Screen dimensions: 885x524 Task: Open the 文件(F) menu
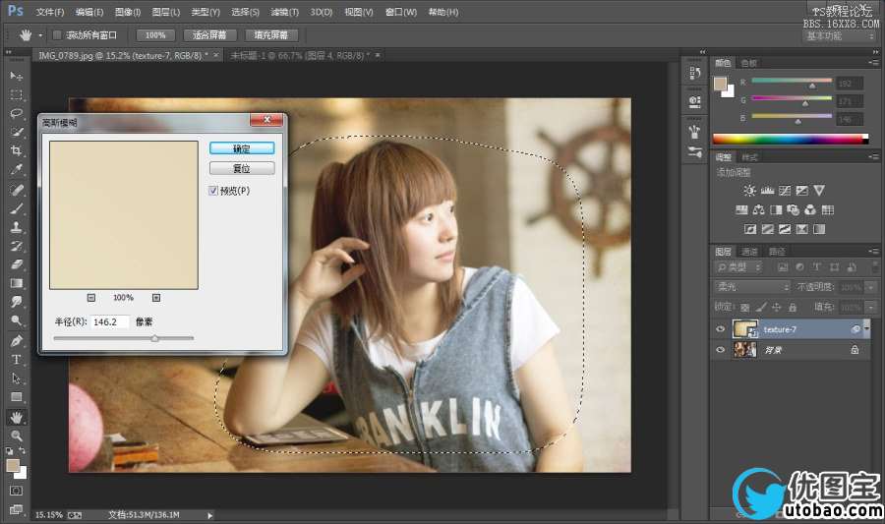click(50, 12)
